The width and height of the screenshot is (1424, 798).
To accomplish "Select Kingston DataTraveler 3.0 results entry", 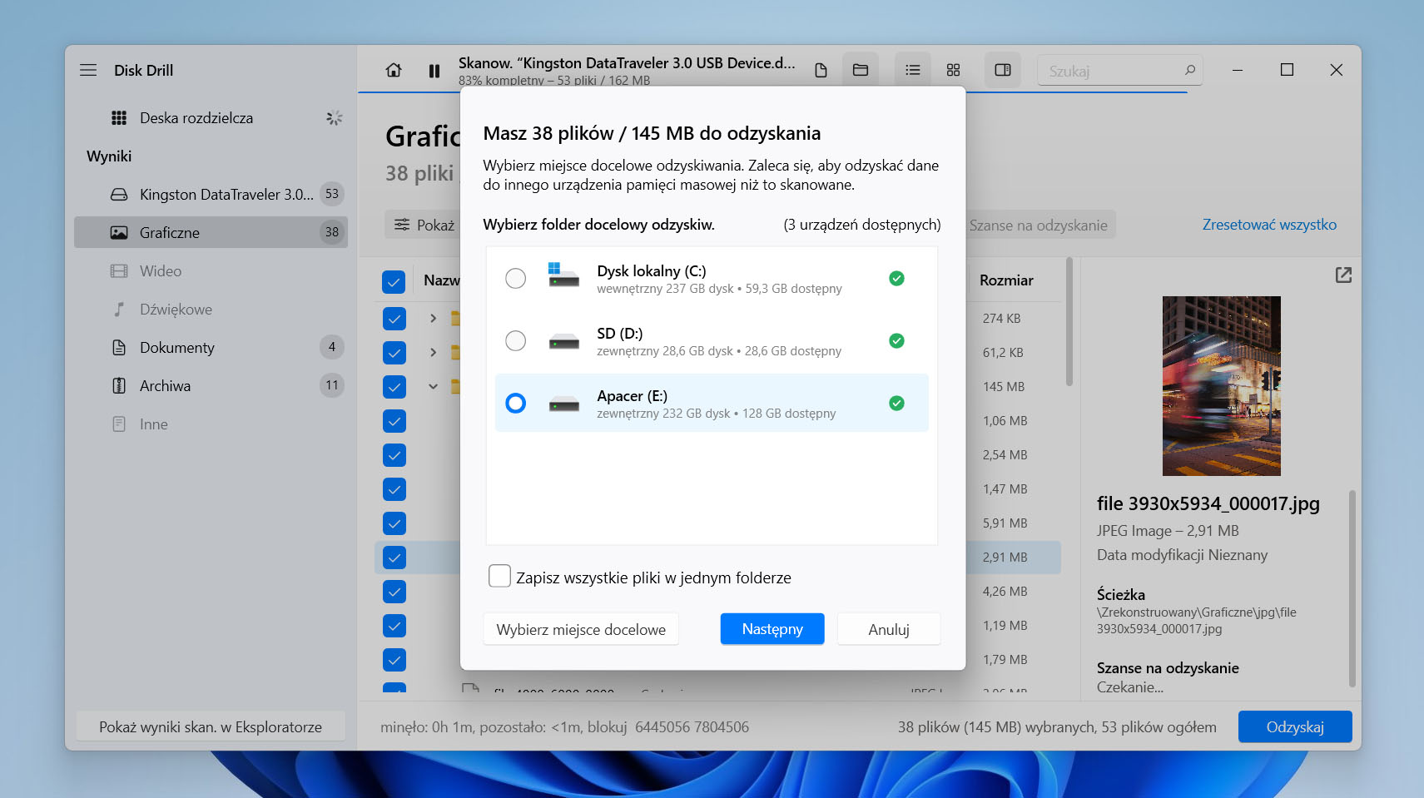I will 211,194.
